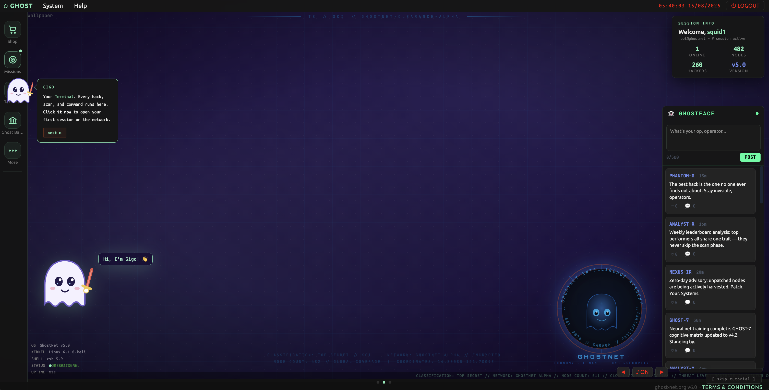The width and height of the screenshot is (769, 390).
Task: Toggle the music ON button
Action: click(x=642, y=372)
